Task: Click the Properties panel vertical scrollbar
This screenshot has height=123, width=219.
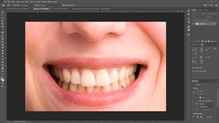Action: (217, 98)
